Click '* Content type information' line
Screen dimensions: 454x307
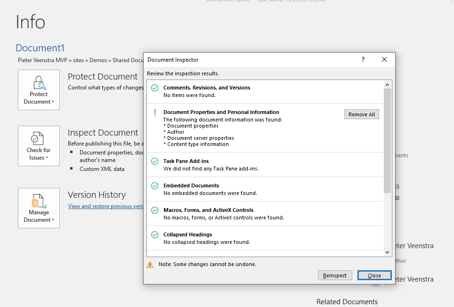click(x=196, y=144)
